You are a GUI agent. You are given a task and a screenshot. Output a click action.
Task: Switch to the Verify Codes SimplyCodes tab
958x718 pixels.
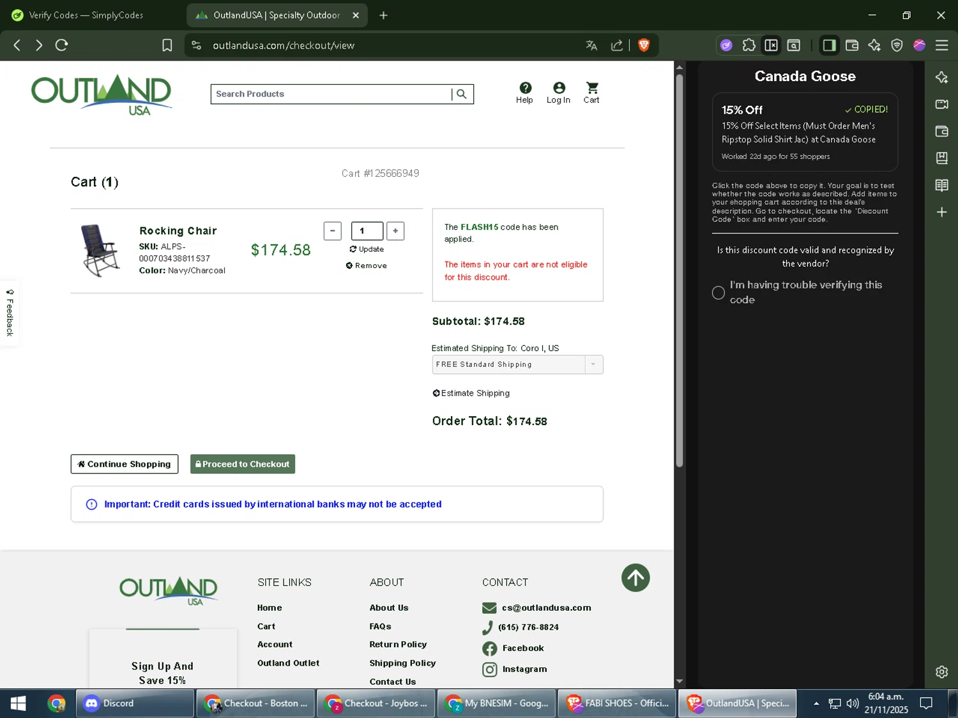86,15
